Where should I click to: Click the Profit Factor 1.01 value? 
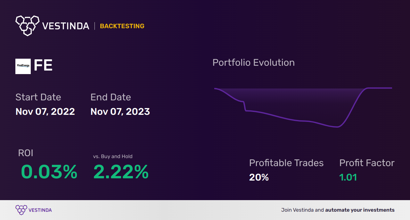pos(348,177)
